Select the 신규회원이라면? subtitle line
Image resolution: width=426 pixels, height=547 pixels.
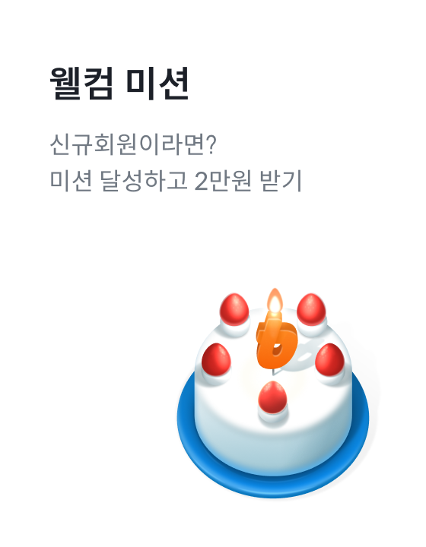[x=133, y=144]
